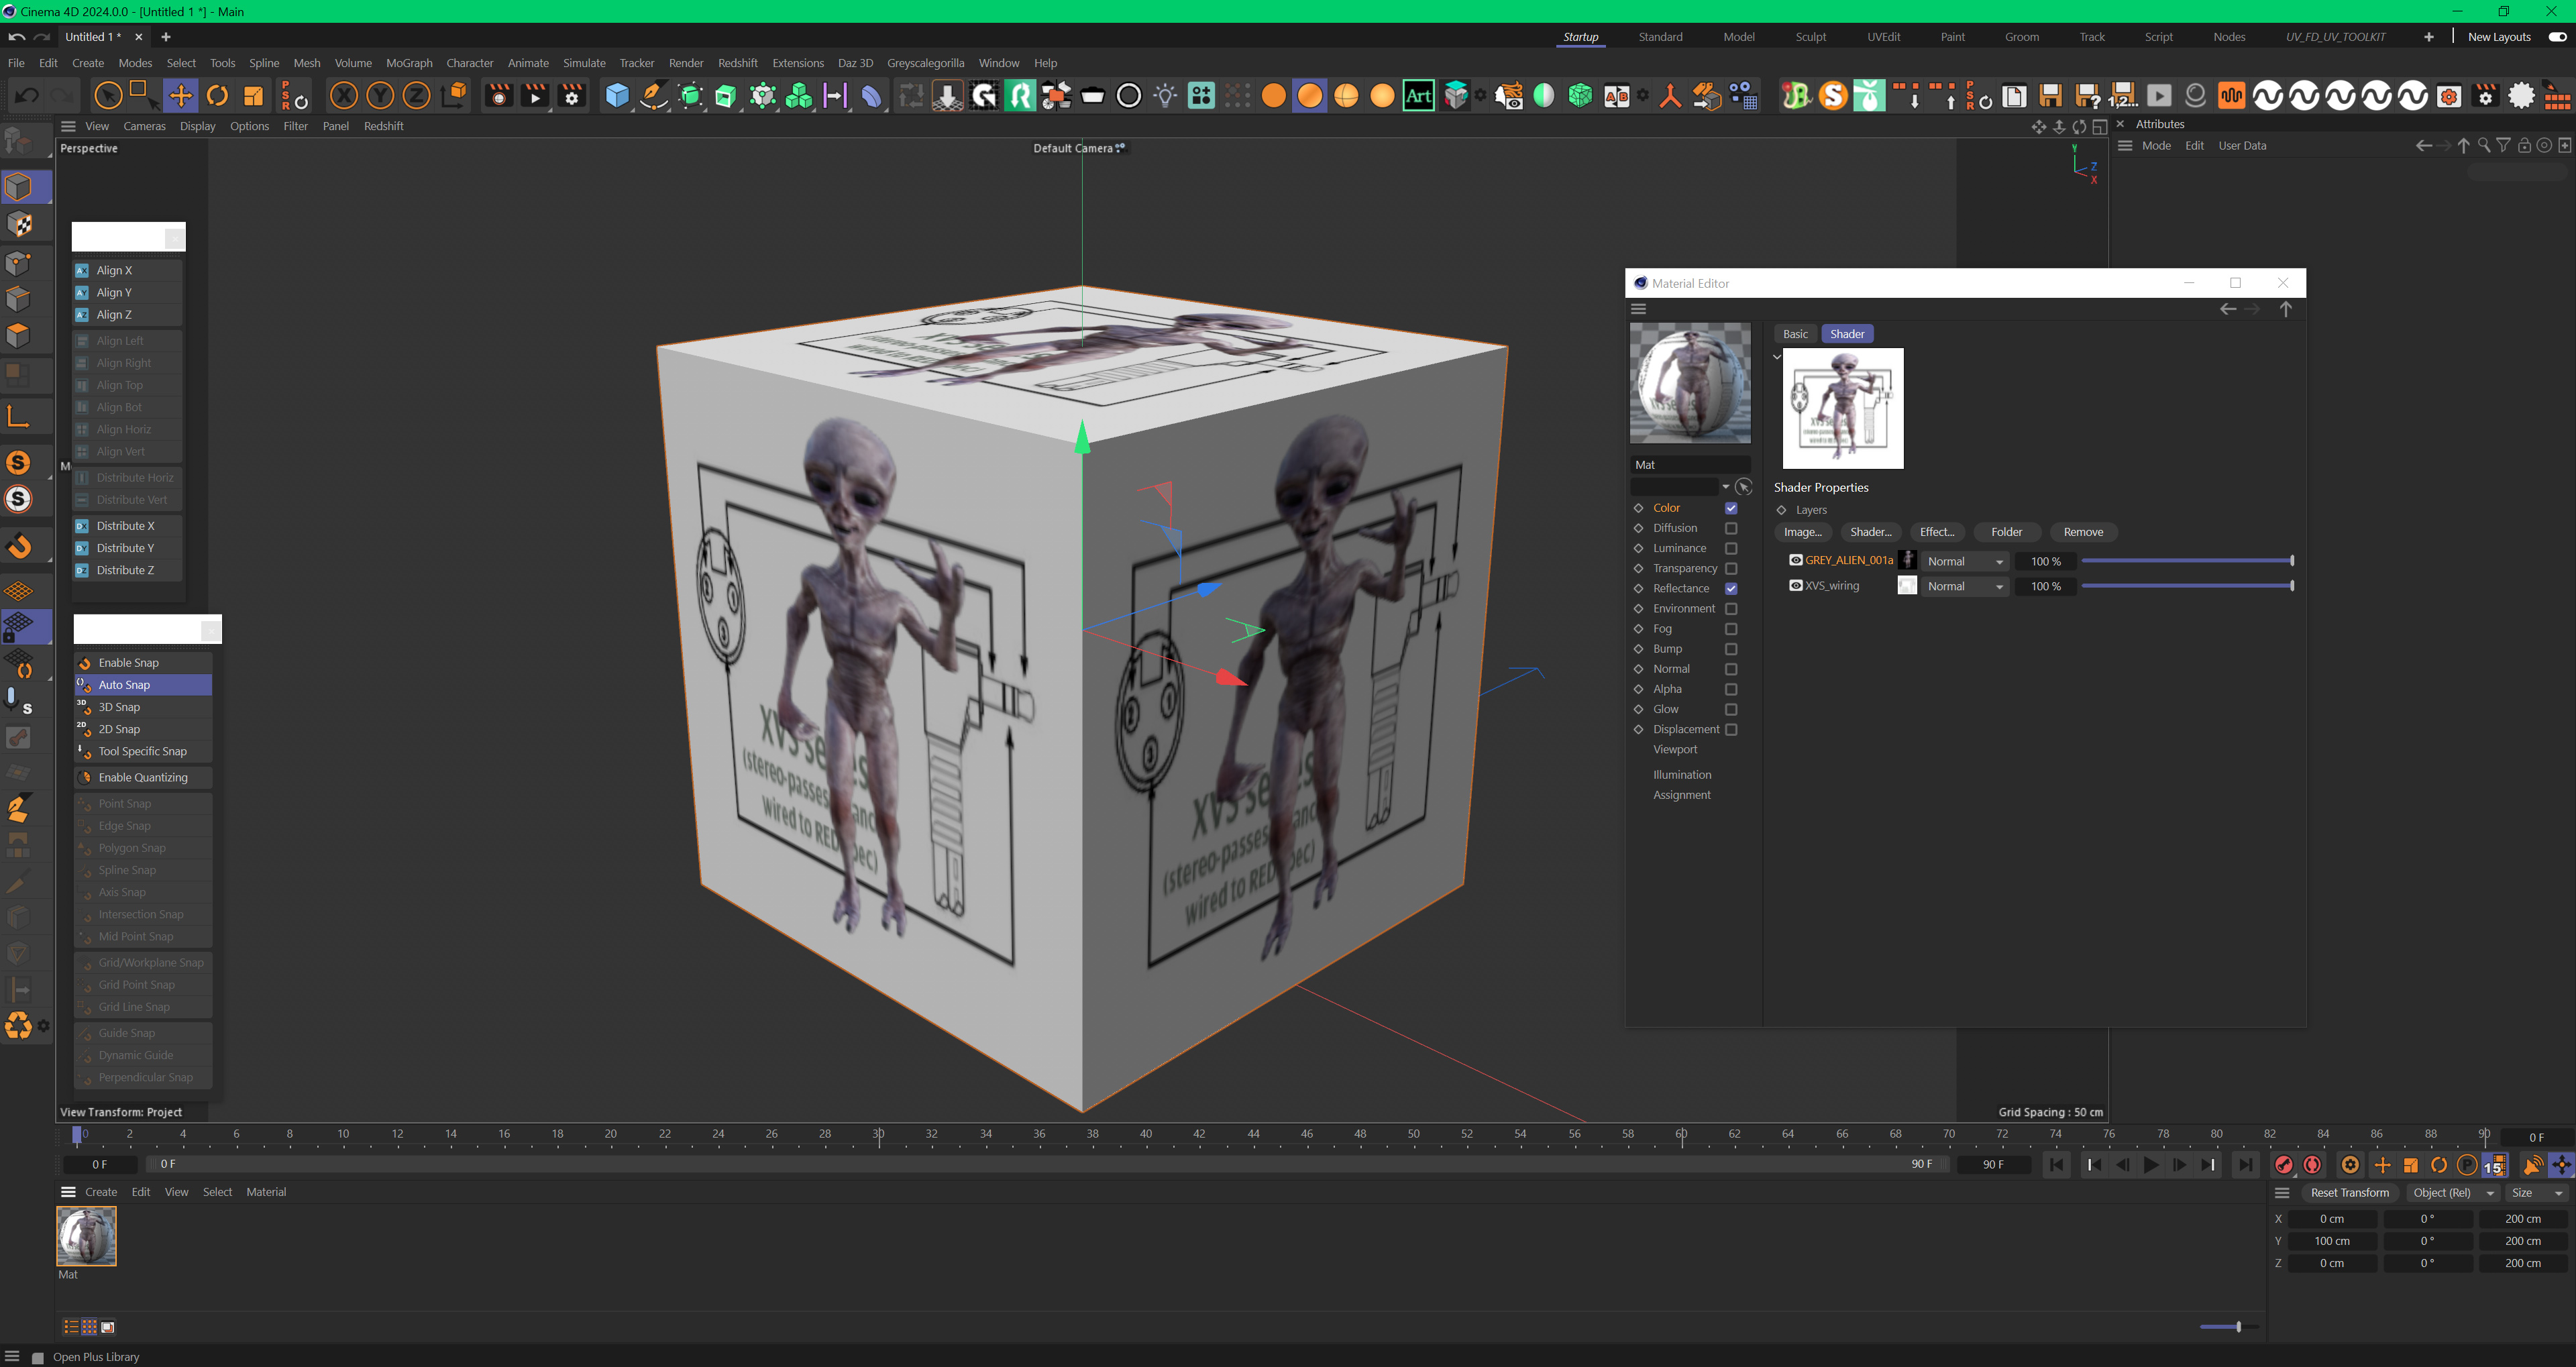The height and width of the screenshot is (1367, 2576).
Task: Click the Effect... button
Action: (1937, 532)
